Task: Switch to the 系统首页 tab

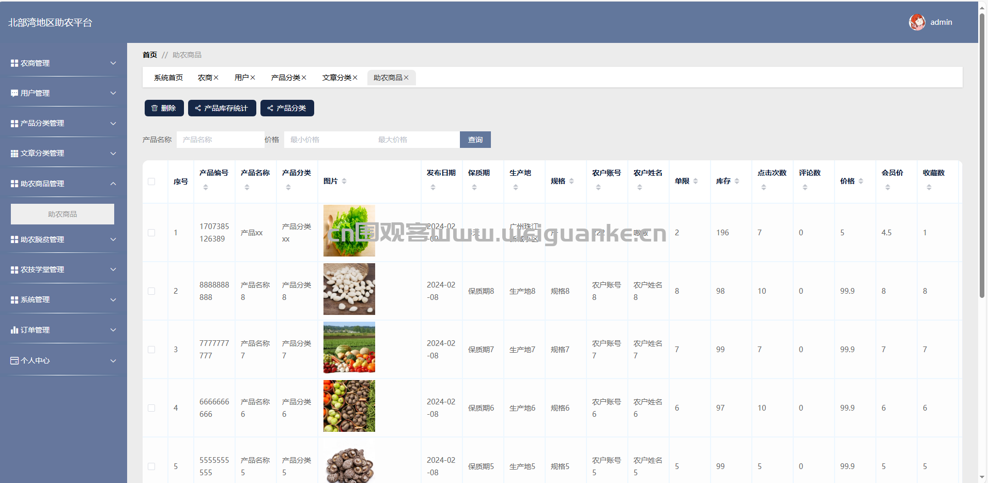Action: pos(168,78)
